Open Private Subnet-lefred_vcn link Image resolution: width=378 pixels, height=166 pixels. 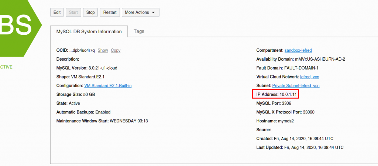pyautogui.click(x=296, y=86)
